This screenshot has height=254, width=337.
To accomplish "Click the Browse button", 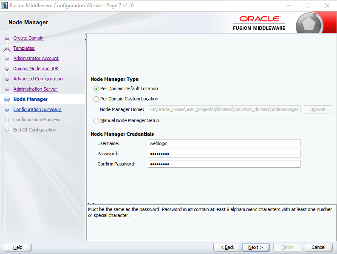I will pos(318,109).
